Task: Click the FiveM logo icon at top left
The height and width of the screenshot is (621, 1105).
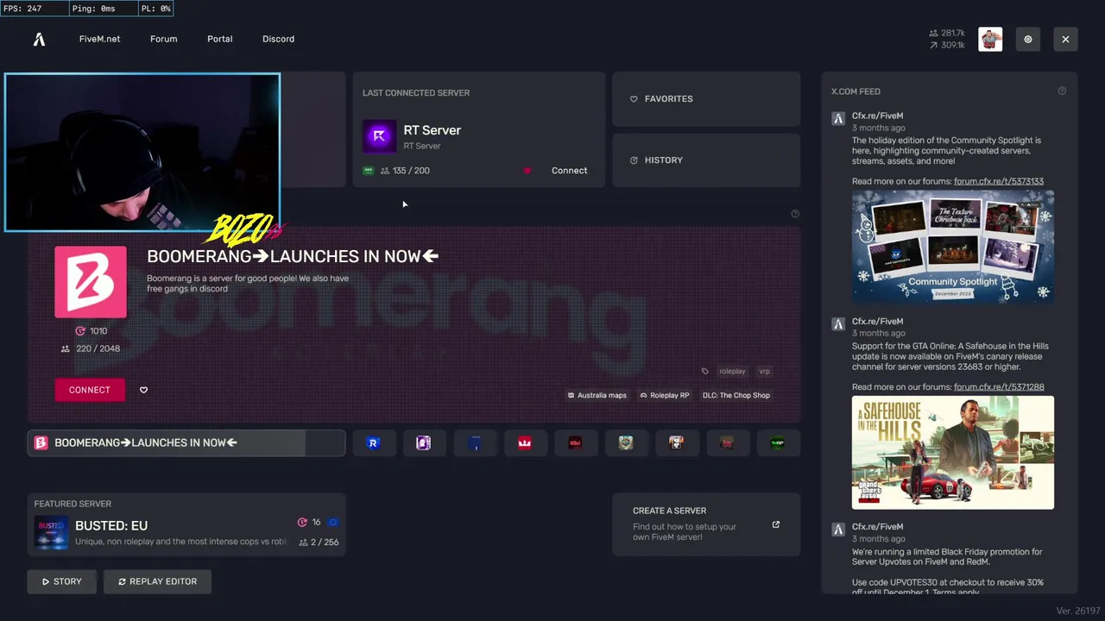Action: (39, 39)
